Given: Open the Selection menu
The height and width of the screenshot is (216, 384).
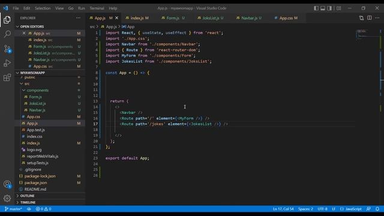Looking at the screenshot, I should 43,8.
